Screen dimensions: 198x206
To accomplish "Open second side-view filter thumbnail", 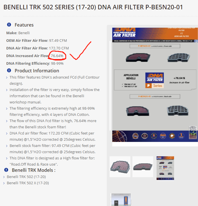I will pyautogui.click(x=143, y=167).
